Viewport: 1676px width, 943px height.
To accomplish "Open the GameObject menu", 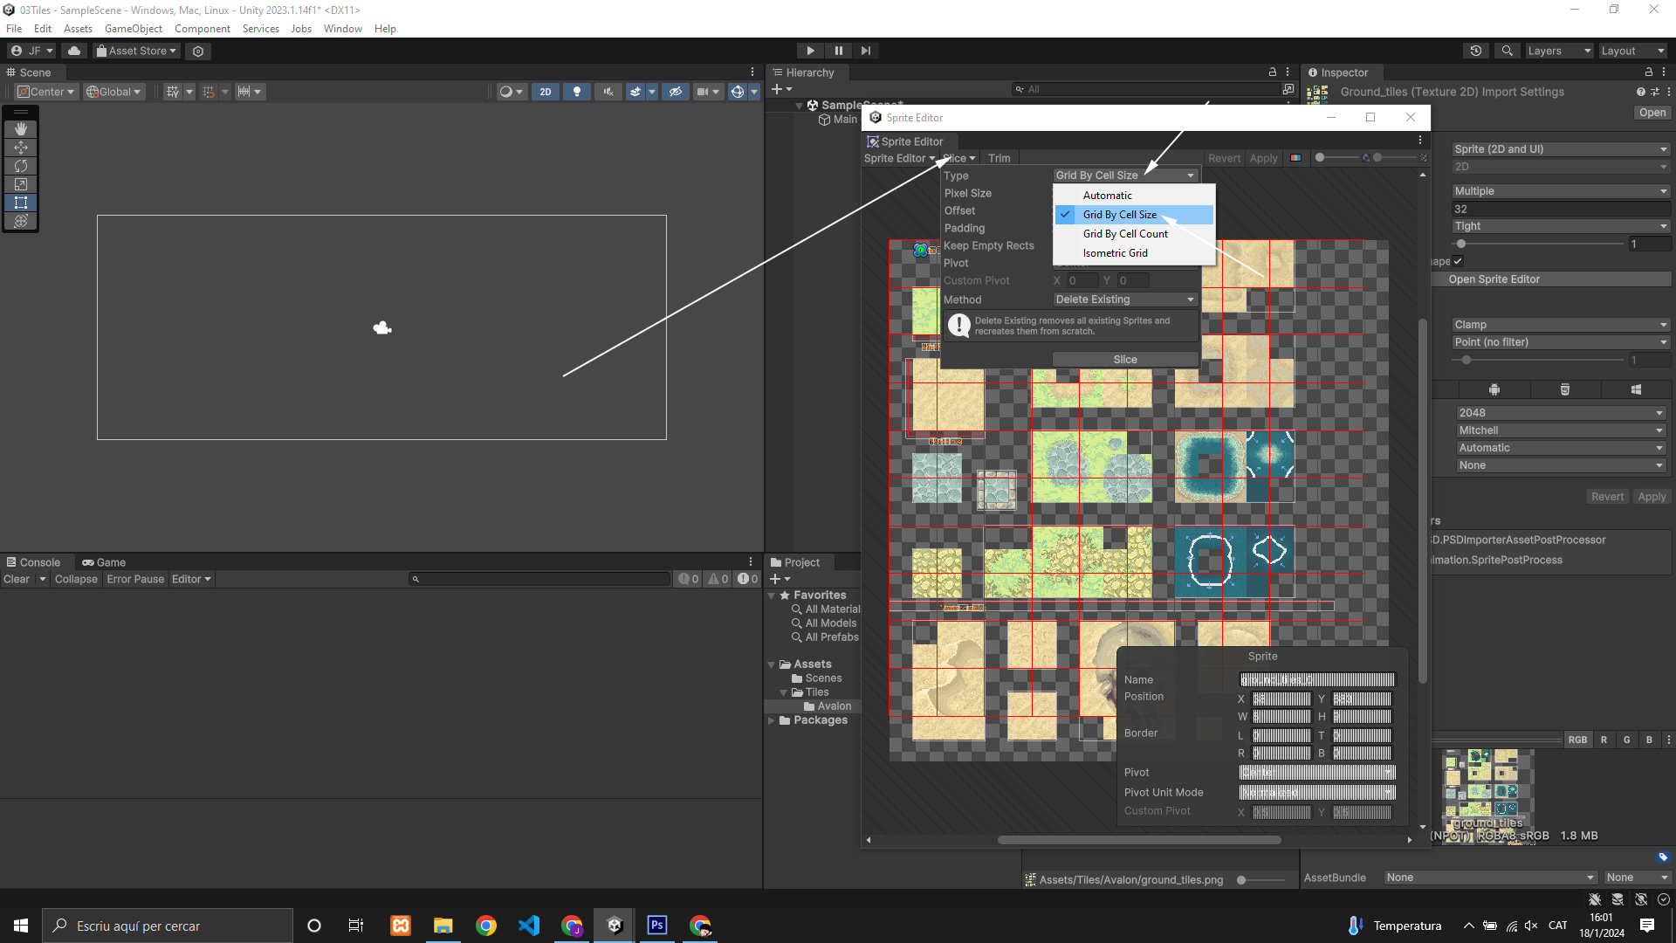I will [x=133, y=29].
